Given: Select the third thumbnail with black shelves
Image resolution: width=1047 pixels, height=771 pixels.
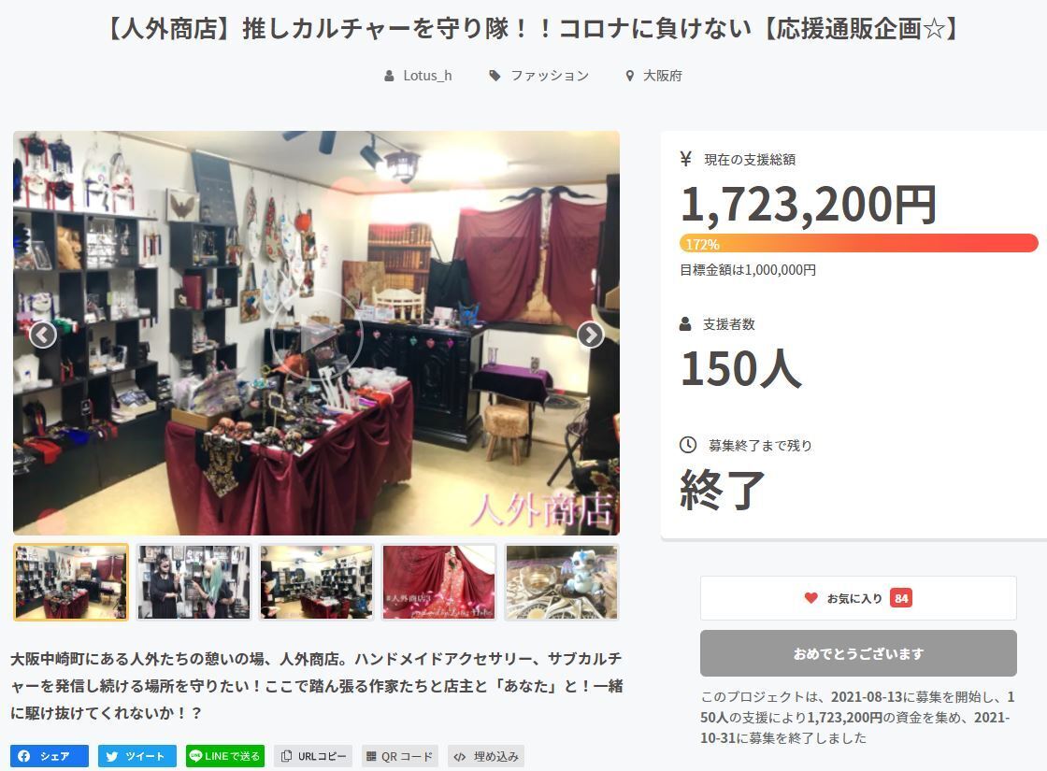Looking at the screenshot, I should [x=317, y=582].
